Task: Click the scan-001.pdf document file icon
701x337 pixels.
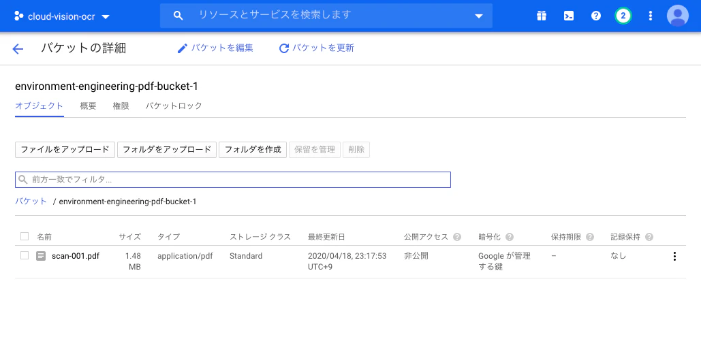Action: 41,257
